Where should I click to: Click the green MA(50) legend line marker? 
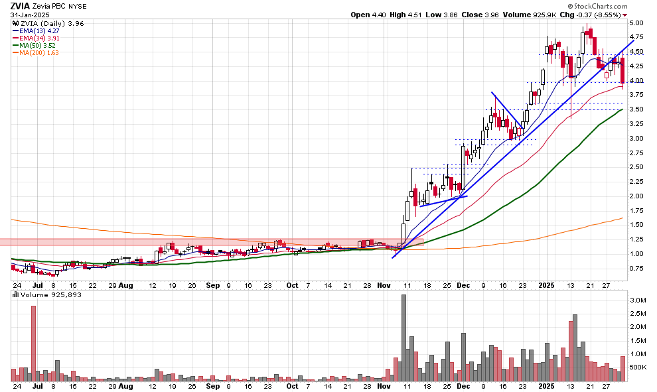click(x=16, y=45)
